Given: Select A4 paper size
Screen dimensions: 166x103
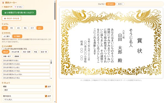Looking at the screenshot, I should coord(5,28).
